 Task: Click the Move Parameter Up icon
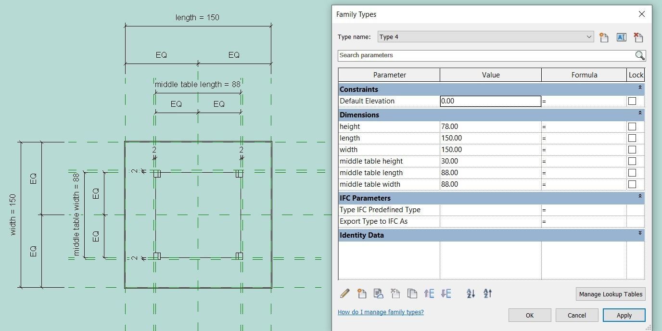(x=429, y=293)
